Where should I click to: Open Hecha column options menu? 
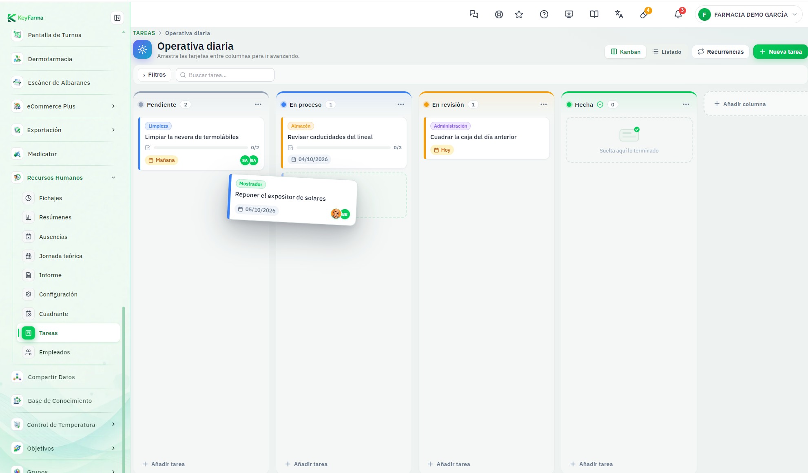point(686,104)
